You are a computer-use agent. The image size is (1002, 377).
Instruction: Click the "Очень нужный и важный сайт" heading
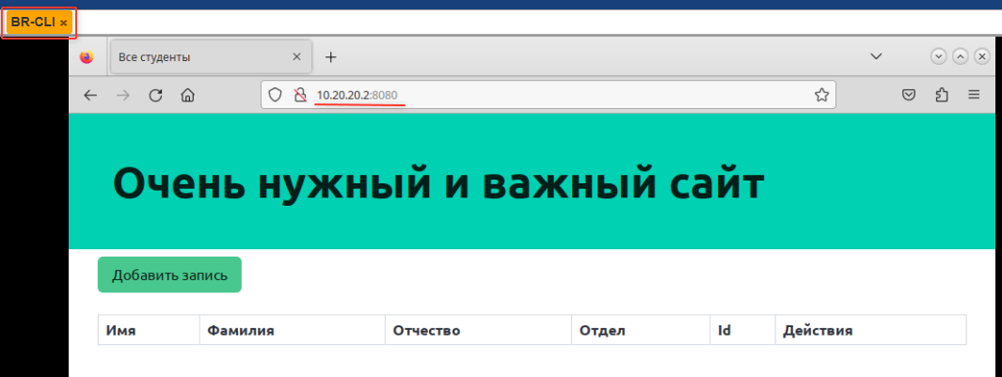point(438,182)
